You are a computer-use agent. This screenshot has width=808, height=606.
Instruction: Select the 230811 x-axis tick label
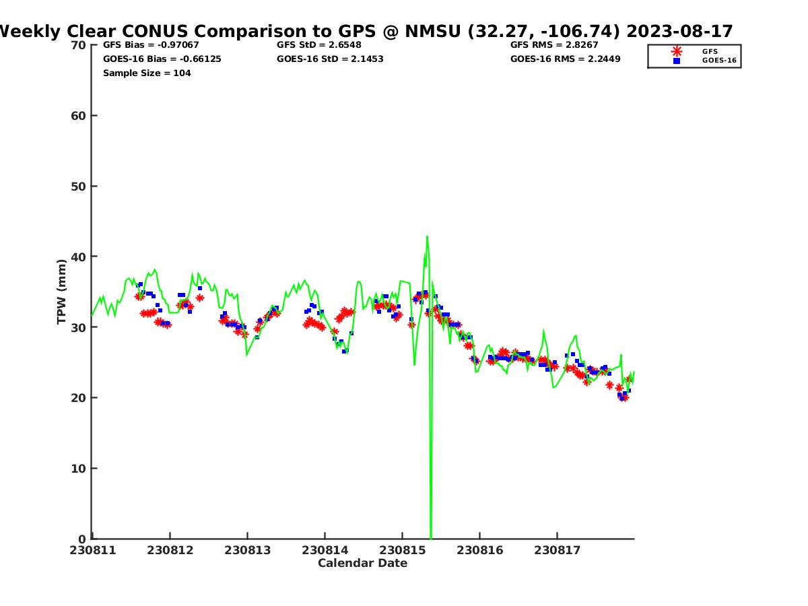[93, 550]
